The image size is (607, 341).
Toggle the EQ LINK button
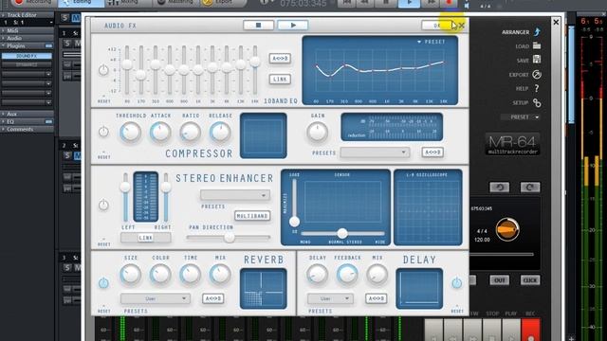(x=280, y=80)
